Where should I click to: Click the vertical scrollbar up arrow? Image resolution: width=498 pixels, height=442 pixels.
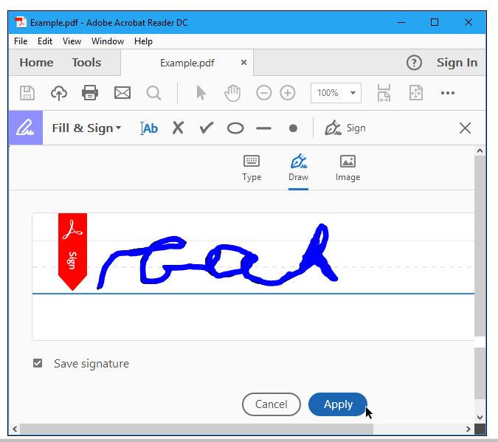(480, 151)
